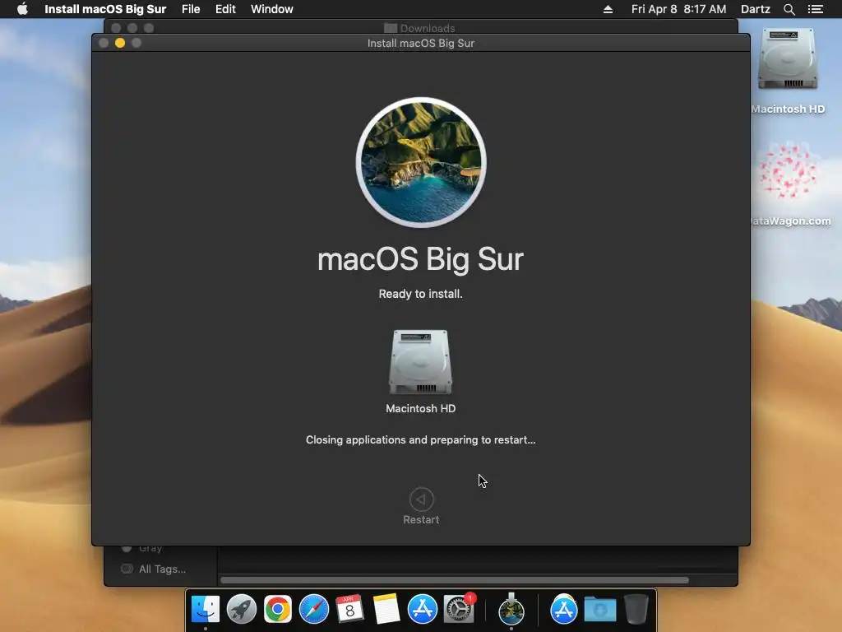Screen dimensions: 842x632
Task: Open the Apple menu
Action: point(22,9)
